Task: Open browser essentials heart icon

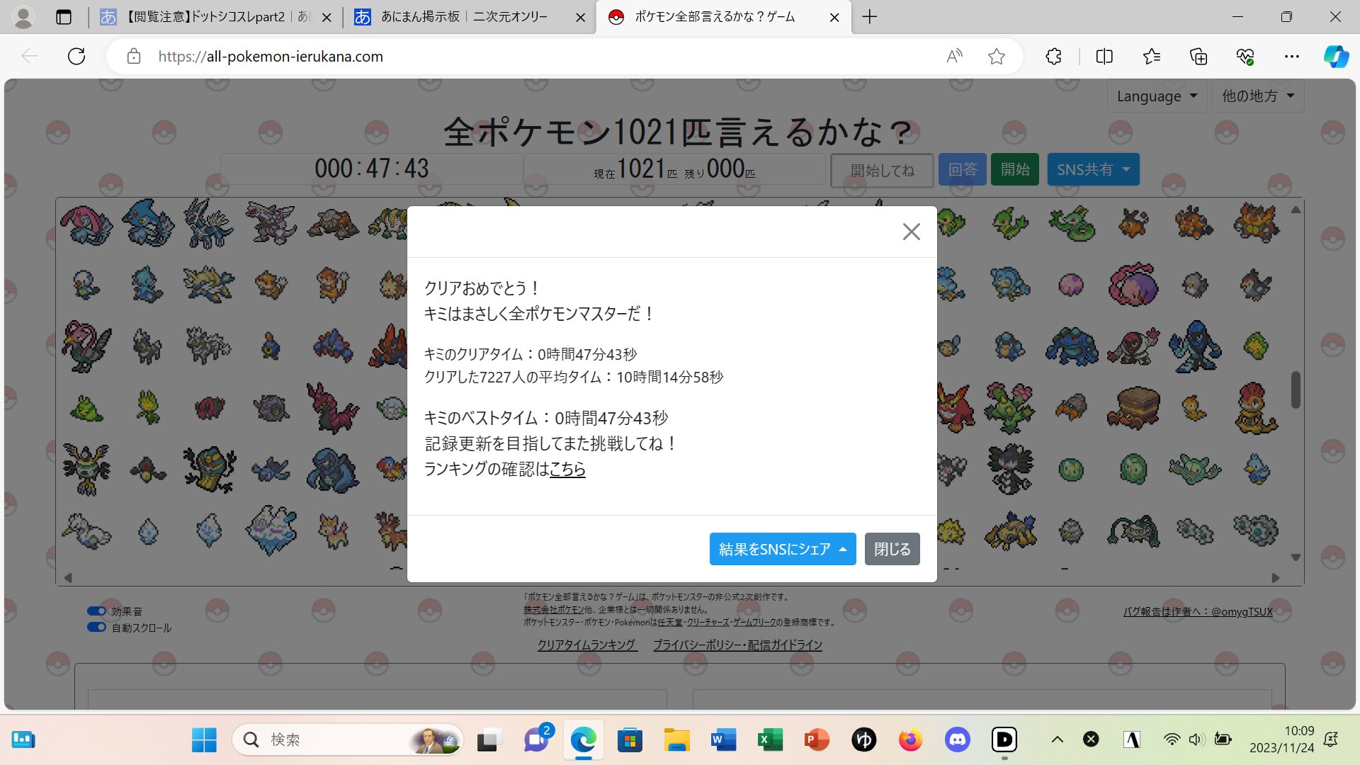Action: 1245,56
